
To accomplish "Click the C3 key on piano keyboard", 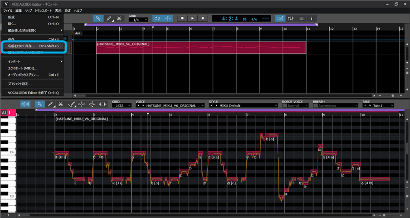I will [8, 196].
